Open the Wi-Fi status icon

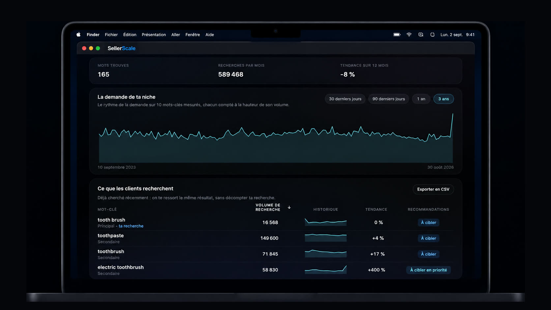tap(409, 35)
